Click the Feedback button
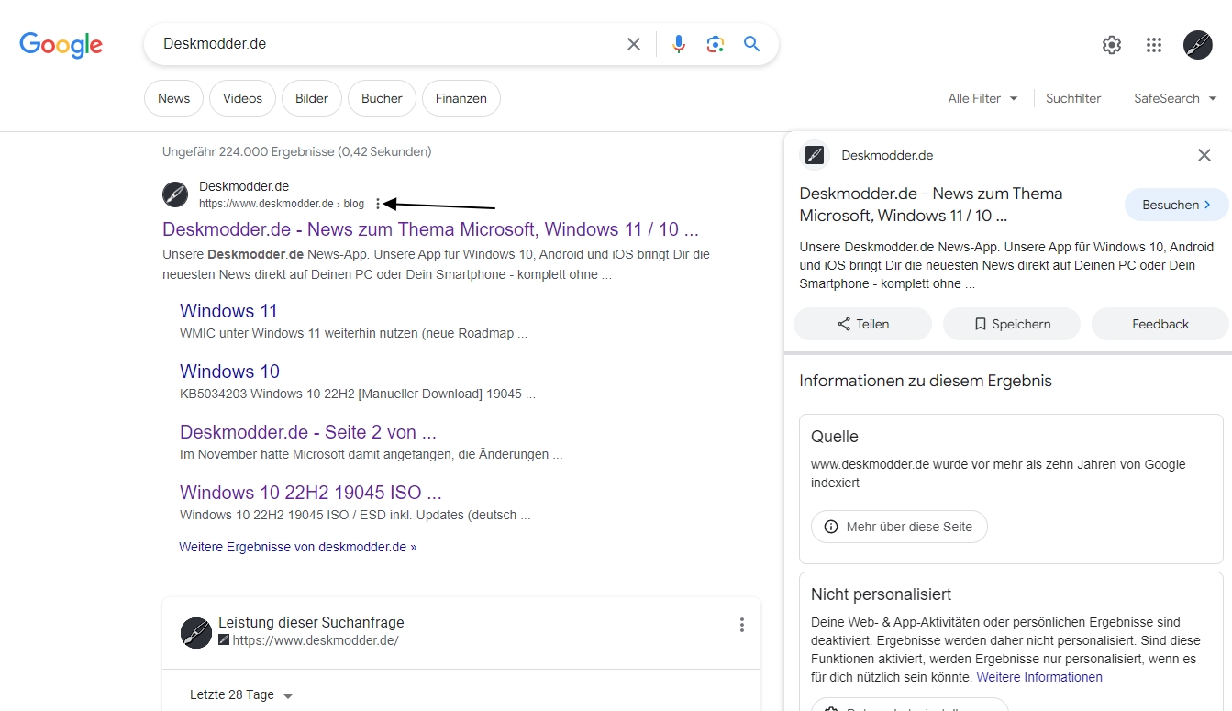Image resolution: width=1232 pixels, height=711 pixels. tap(1160, 324)
